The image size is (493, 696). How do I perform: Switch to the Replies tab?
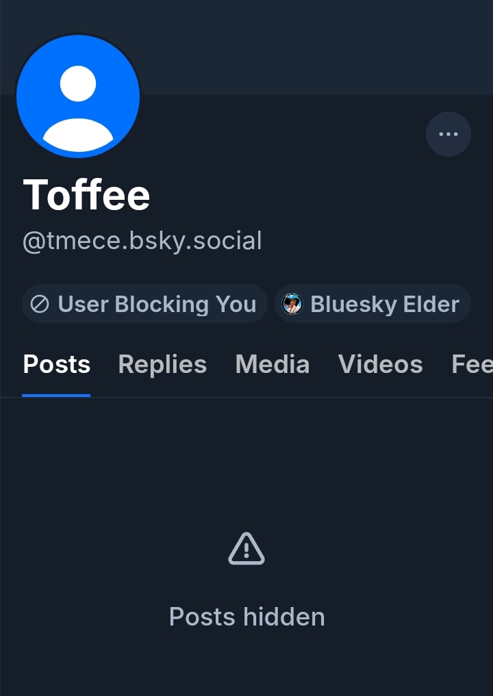pyautogui.click(x=162, y=365)
